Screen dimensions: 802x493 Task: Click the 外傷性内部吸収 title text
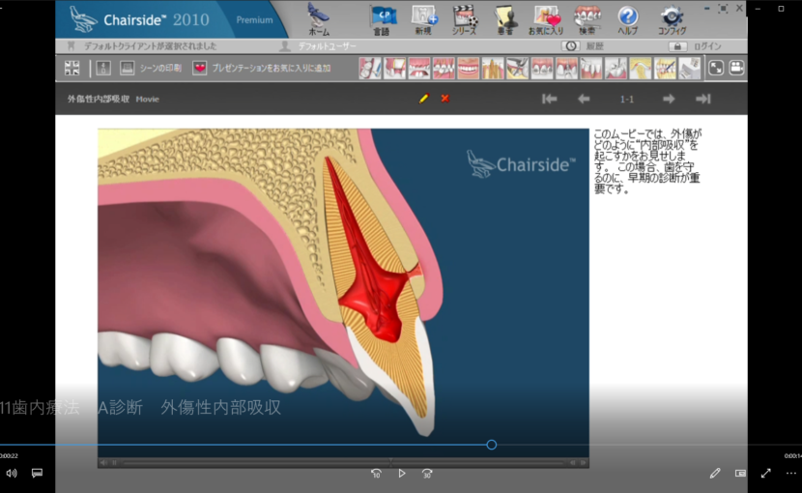(99, 99)
